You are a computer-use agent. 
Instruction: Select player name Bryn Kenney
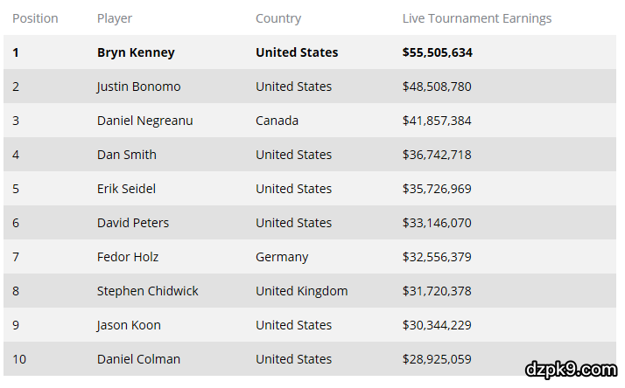136,52
